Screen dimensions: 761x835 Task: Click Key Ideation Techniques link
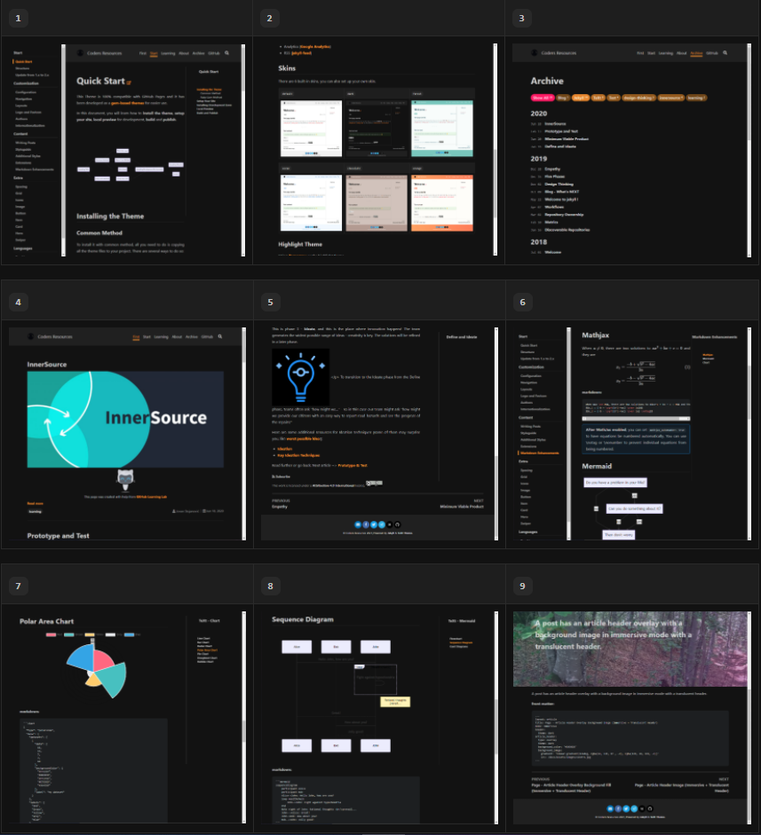tap(298, 455)
